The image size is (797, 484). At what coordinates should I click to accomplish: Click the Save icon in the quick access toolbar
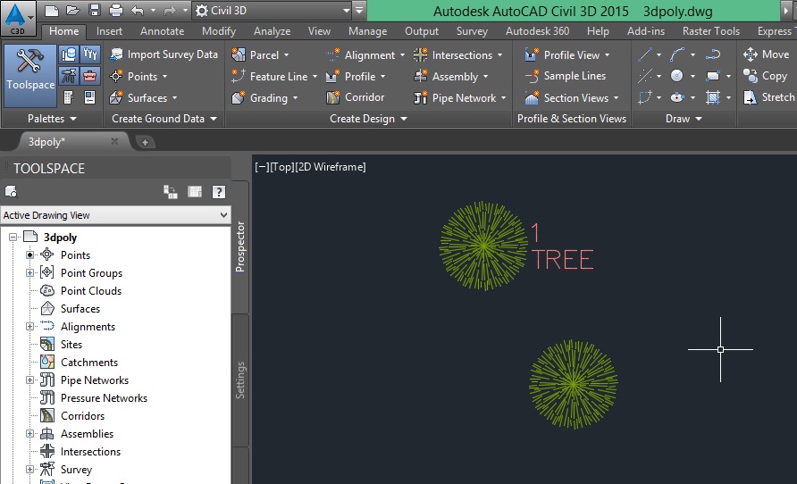[96, 11]
